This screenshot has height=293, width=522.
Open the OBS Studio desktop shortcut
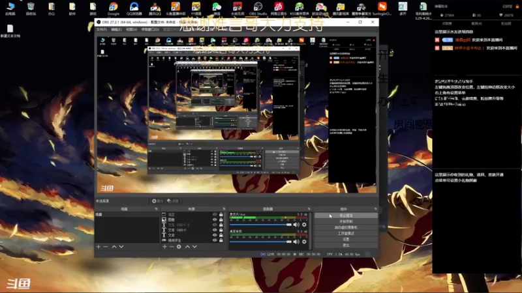click(258, 8)
